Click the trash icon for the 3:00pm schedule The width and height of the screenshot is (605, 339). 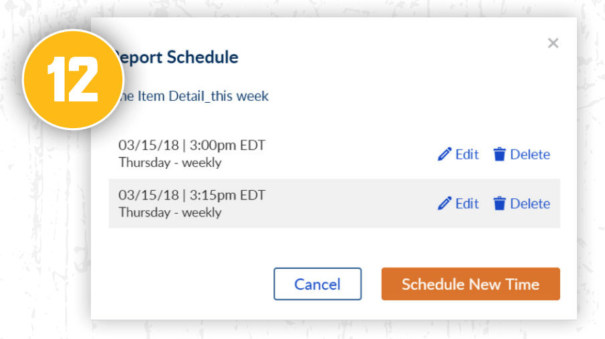pyautogui.click(x=499, y=154)
